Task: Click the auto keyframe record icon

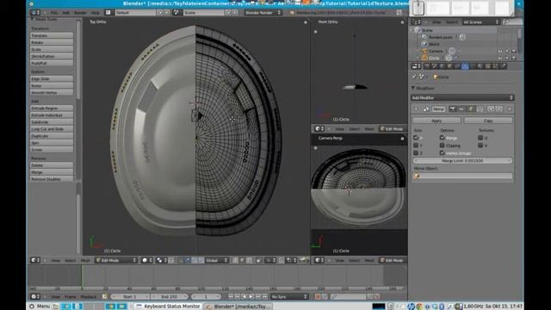Action: tap(318, 297)
